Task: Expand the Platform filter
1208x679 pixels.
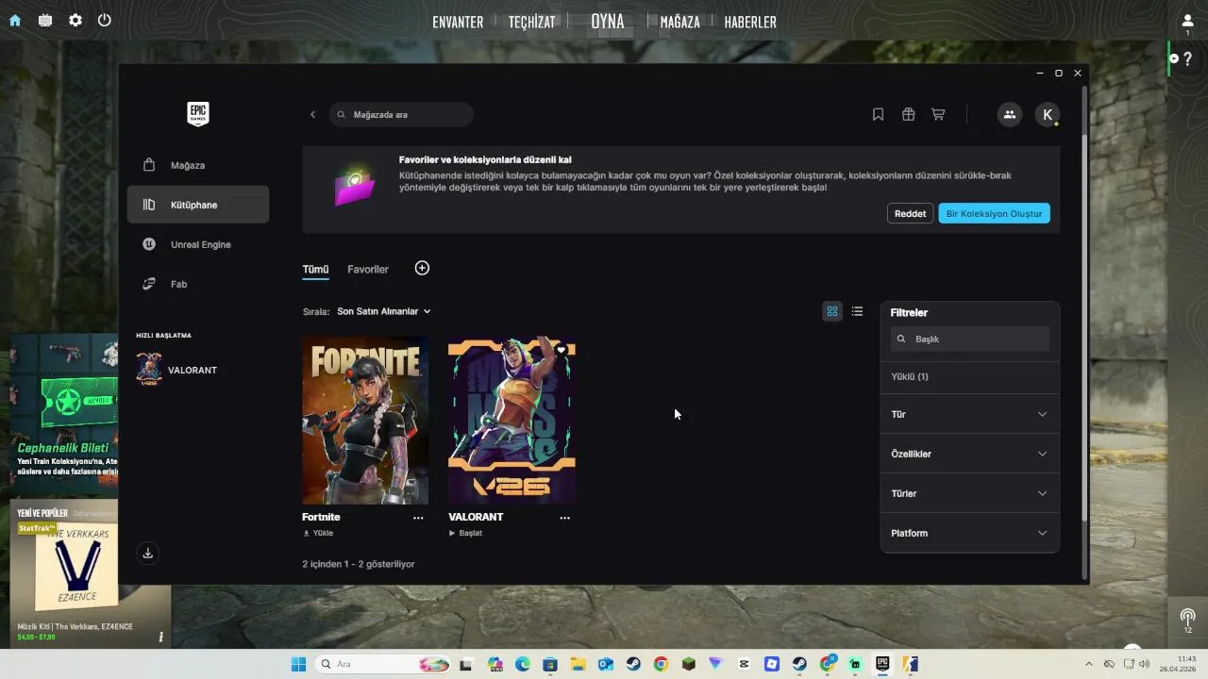Action: [970, 533]
